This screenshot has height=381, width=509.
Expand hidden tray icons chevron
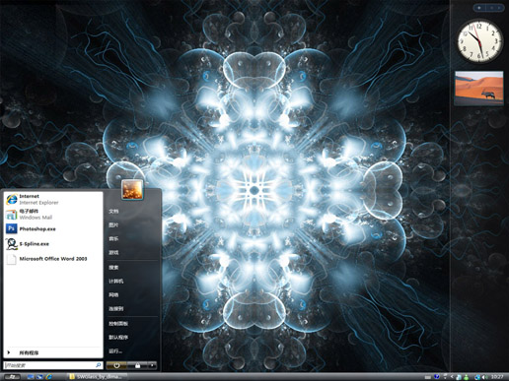452,377
